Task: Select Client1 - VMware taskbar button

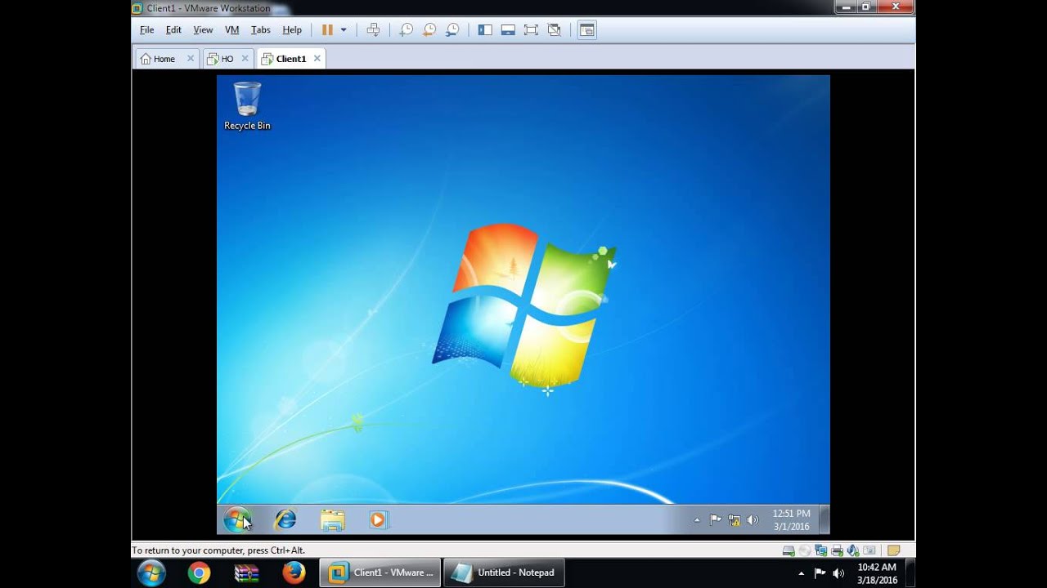Action: point(380,572)
